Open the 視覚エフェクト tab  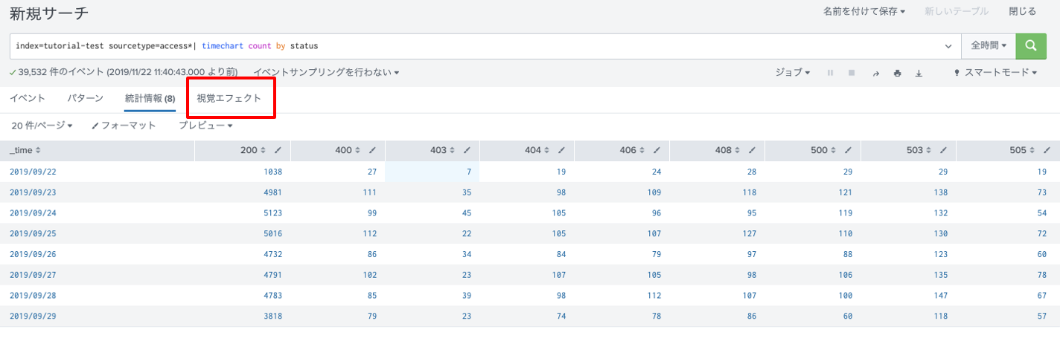(229, 98)
